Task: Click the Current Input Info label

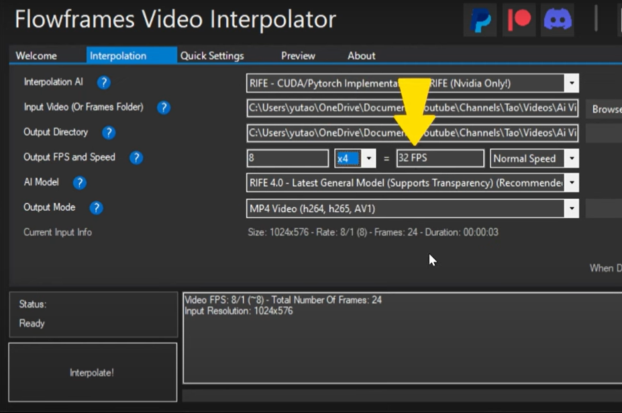Action: [x=58, y=232]
